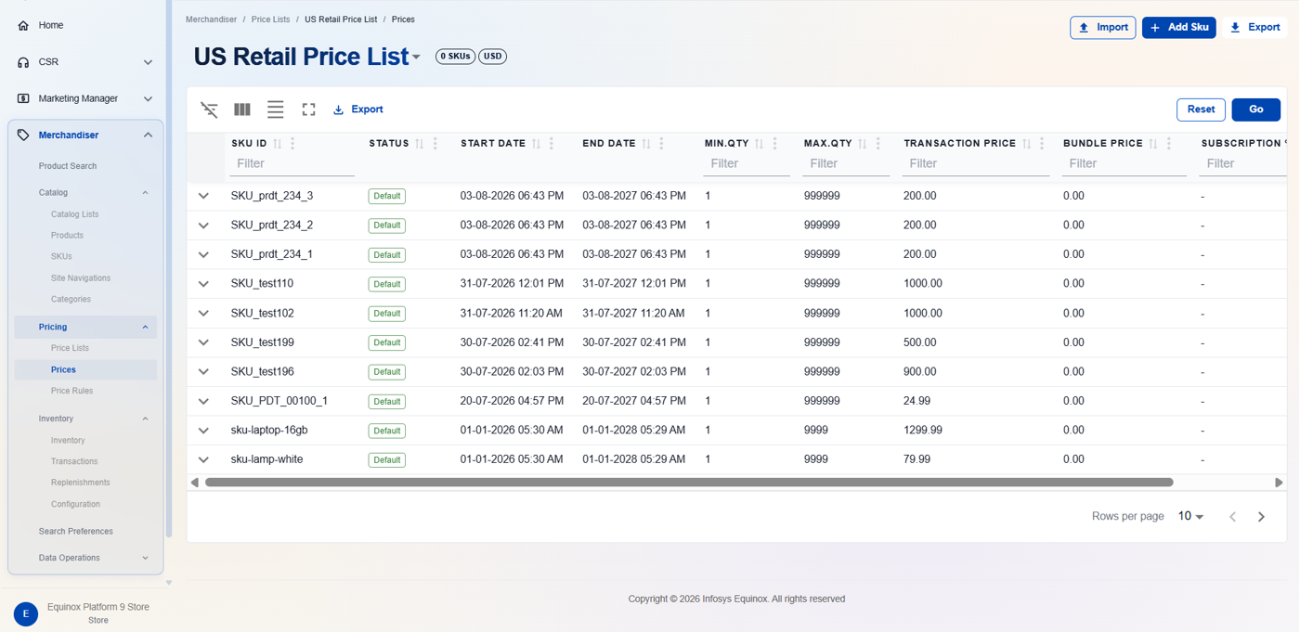
Task: Click the Max.Qty filter field
Action: pyautogui.click(x=847, y=164)
